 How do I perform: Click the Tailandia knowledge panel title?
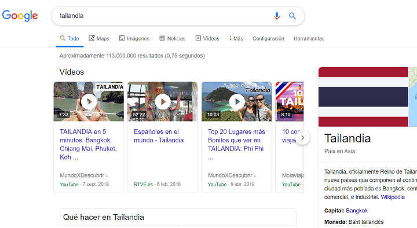click(x=348, y=138)
